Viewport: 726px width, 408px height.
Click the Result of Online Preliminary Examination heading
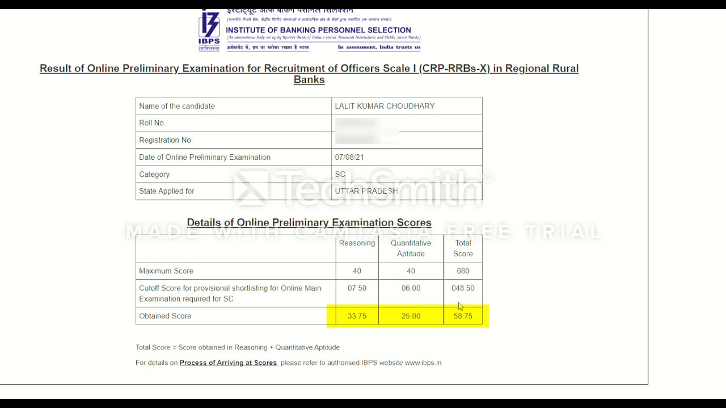click(x=309, y=74)
